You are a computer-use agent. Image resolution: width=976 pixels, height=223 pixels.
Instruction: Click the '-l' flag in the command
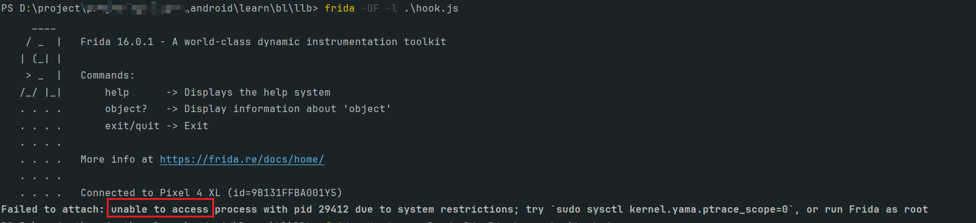tap(392, 9)
